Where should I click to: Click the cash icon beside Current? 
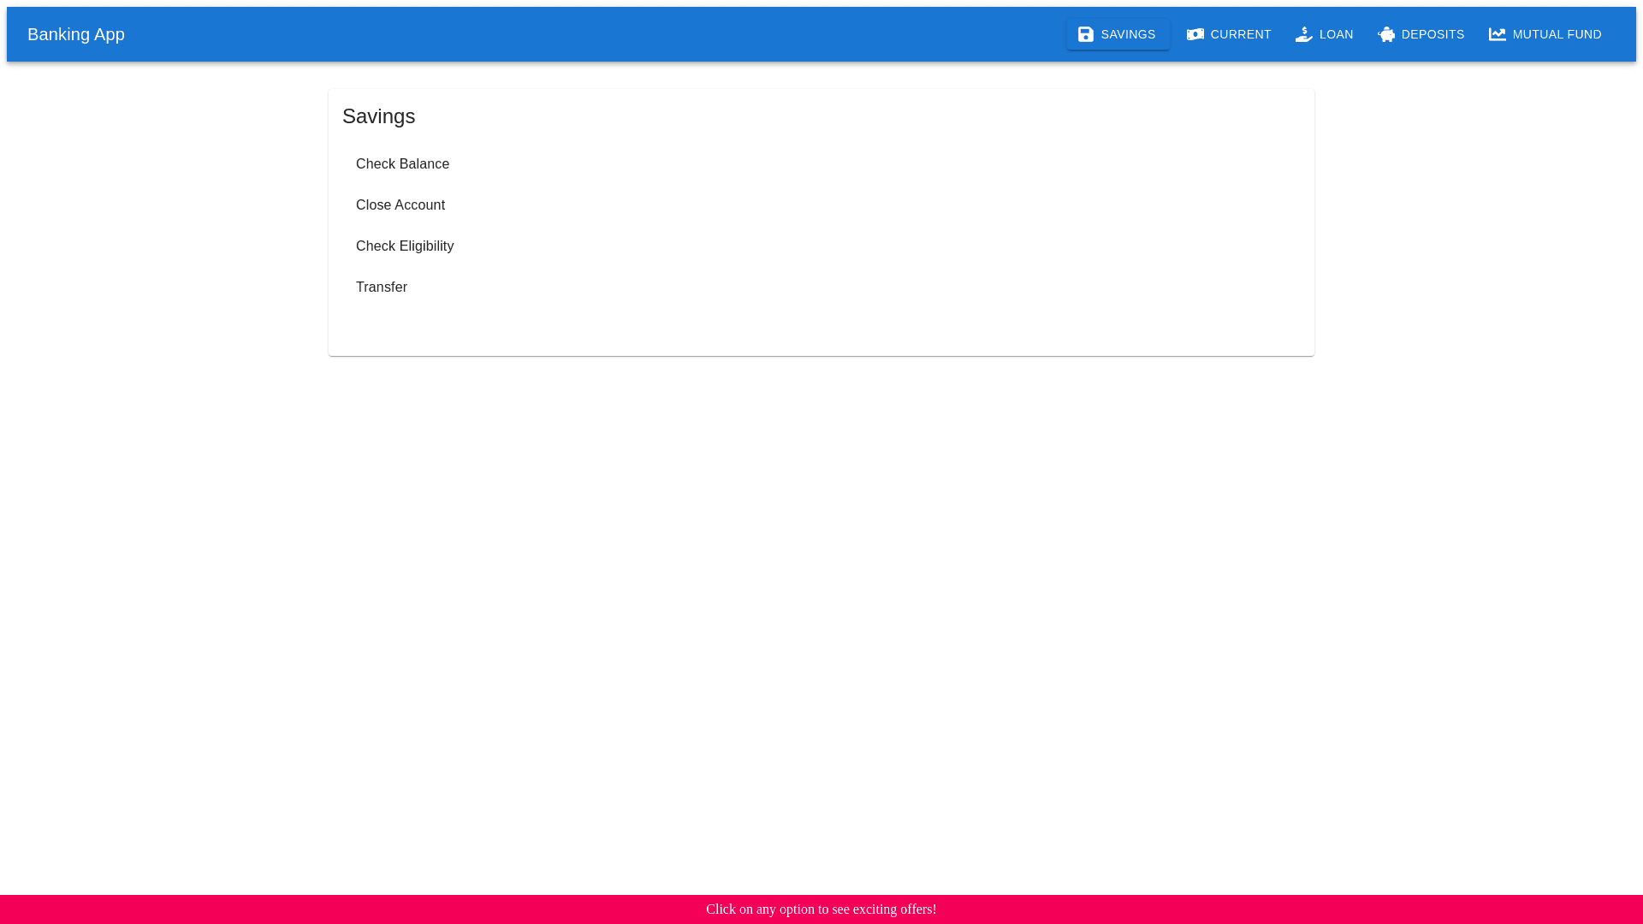pos(1195,34)
